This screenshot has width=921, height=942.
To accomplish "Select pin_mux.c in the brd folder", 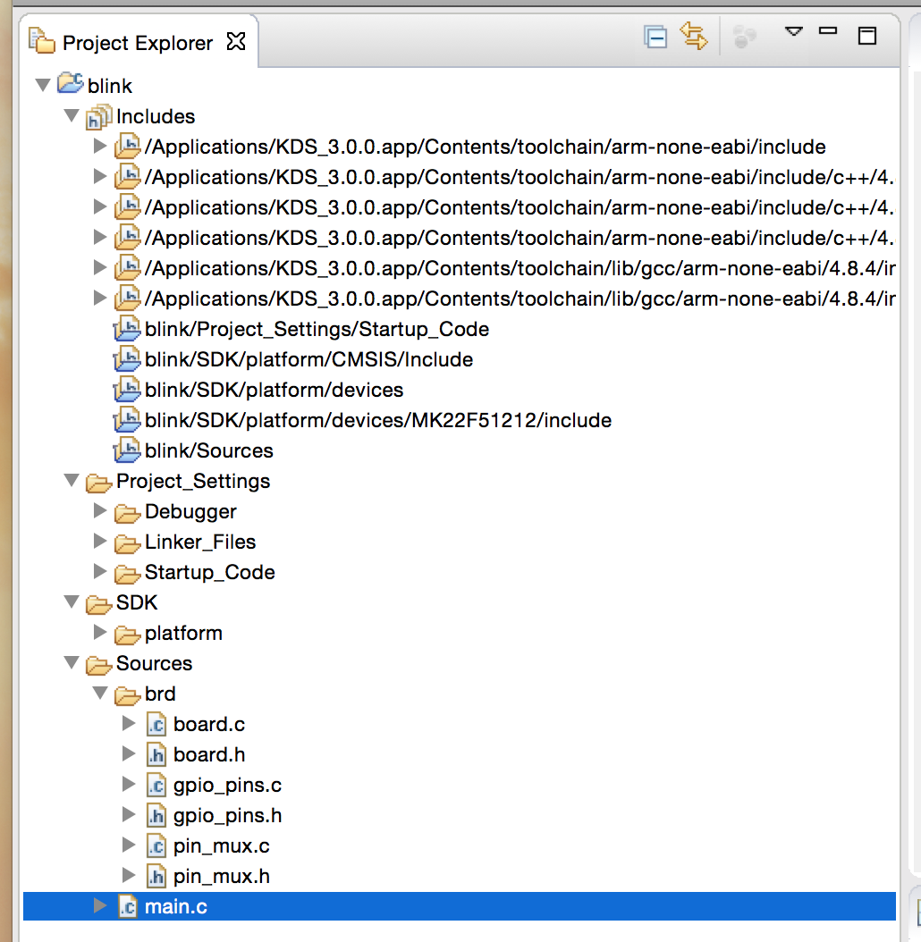I will coord(221,846).
